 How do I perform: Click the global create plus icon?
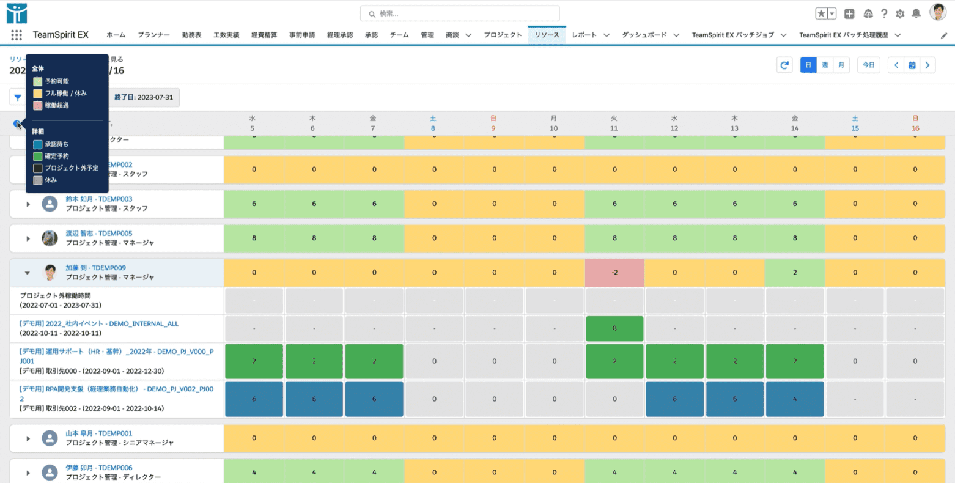click(x=849, y=13)
